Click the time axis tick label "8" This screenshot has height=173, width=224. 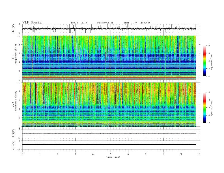[x=163, y=154]
